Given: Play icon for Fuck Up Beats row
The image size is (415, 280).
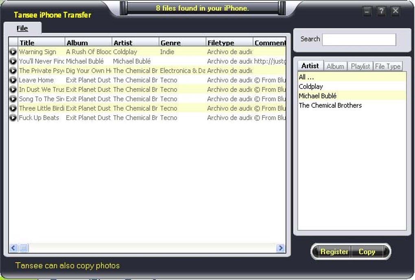Looking at the screenshot, I should tap(13, 118).
